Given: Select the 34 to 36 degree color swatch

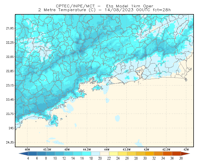Looking at the screenshot, I should (x=167, y=154).
